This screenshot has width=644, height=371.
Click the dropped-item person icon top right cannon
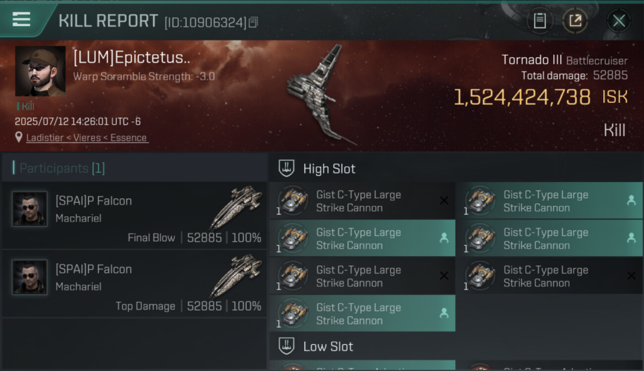tap(631, 200)
